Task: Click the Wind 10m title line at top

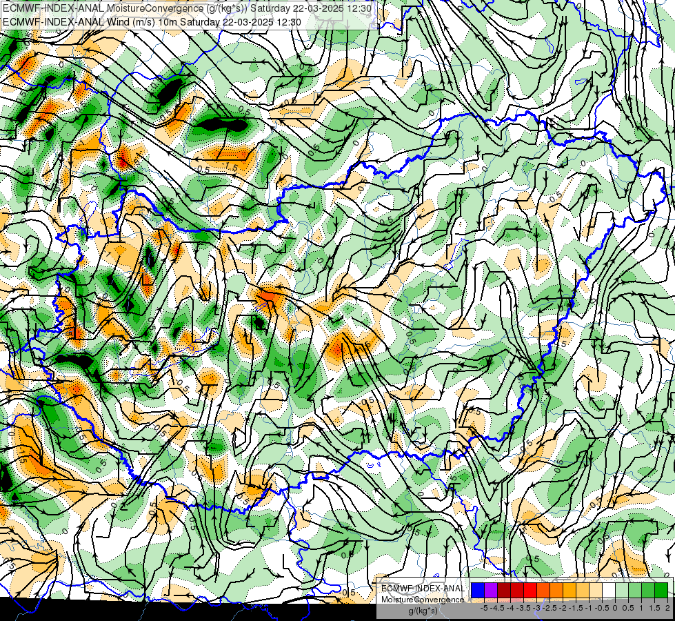Action: (152, 22)
